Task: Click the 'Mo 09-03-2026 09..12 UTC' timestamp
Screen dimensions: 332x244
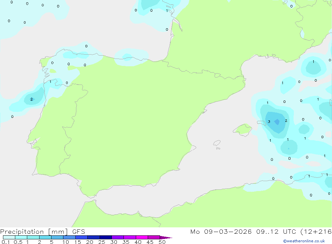Action: click(x=243, y=232)
